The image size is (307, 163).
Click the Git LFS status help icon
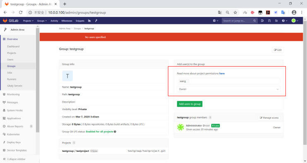115,132
